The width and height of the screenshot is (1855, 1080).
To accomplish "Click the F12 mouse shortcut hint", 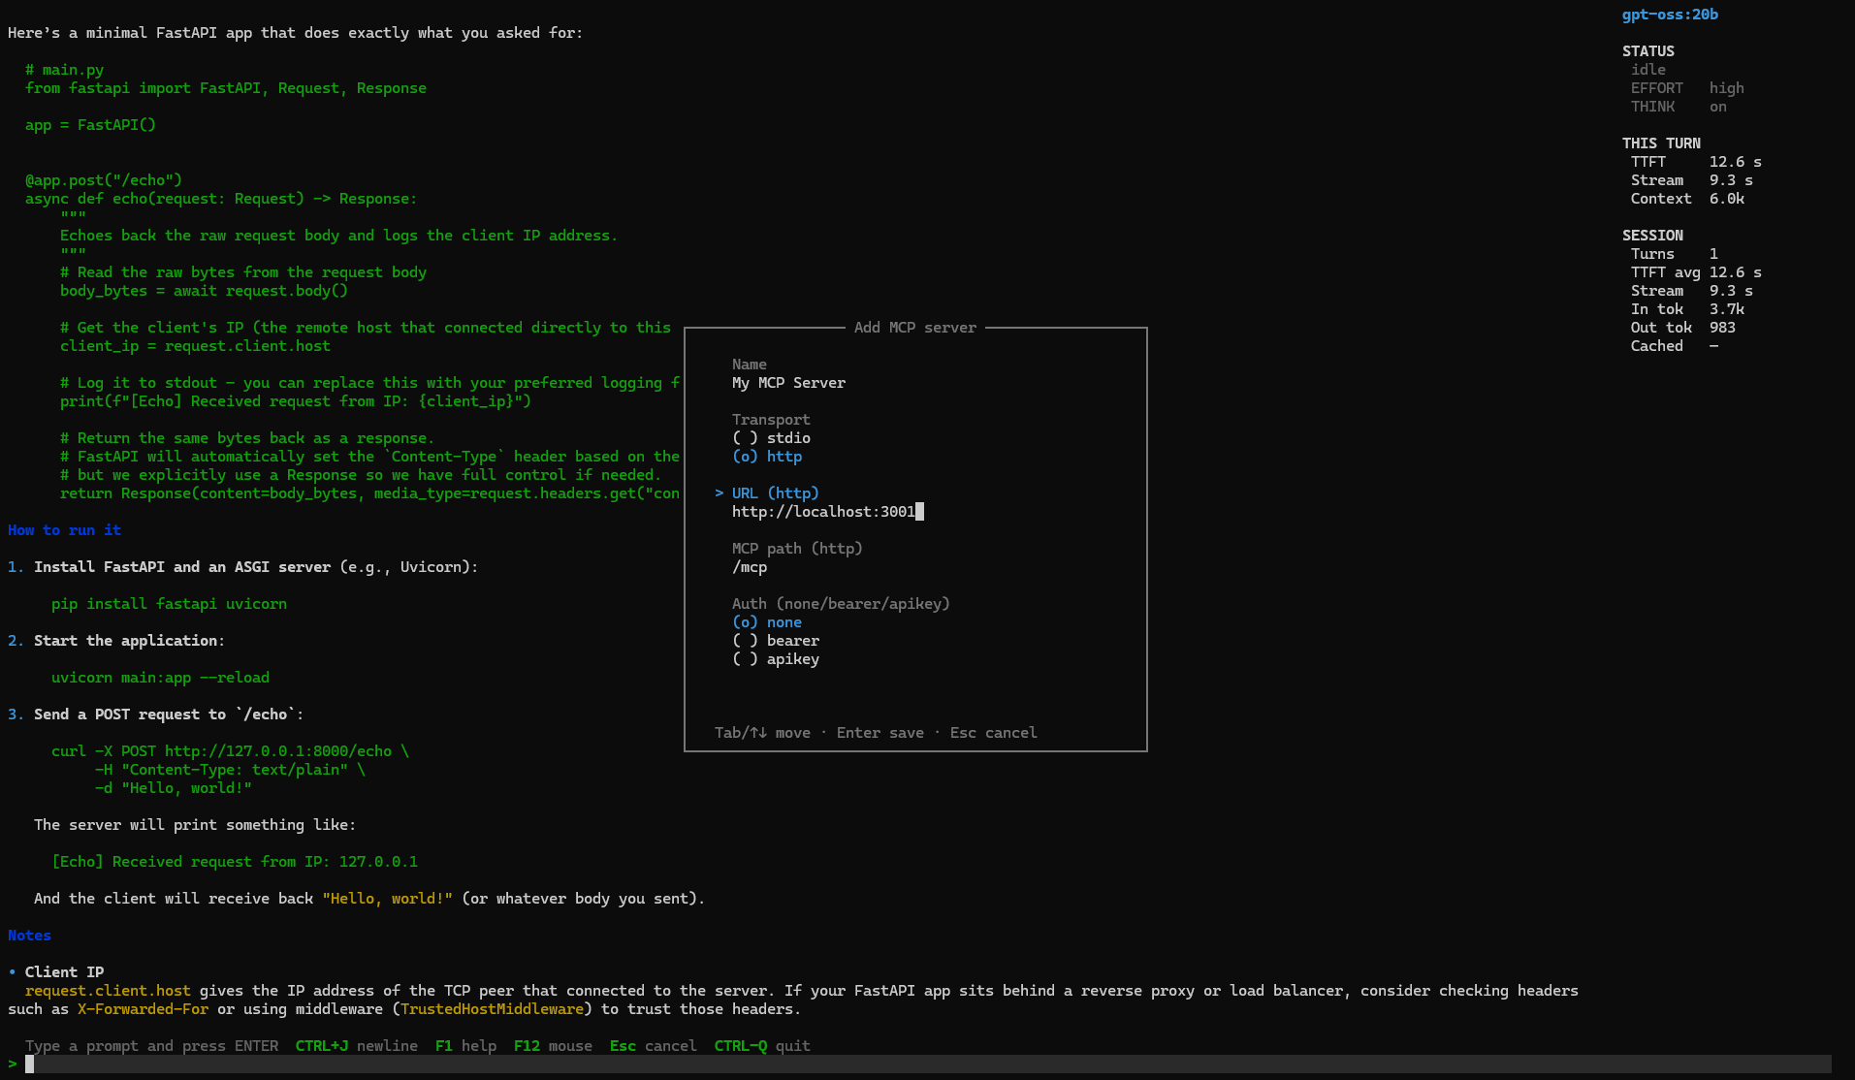I will tap(553, 1046).
